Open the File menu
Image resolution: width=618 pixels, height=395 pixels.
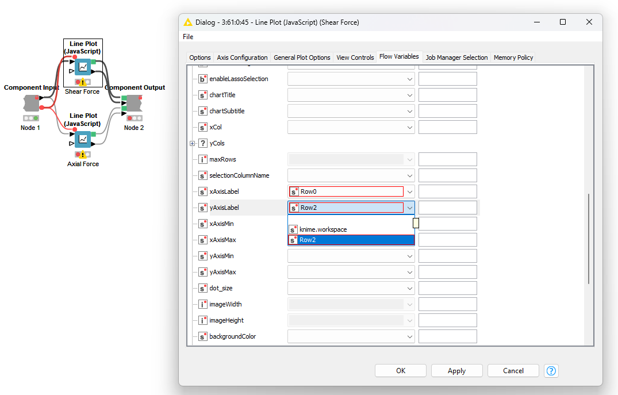click(188, 37)
